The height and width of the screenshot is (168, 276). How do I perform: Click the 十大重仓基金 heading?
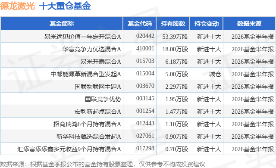65,6
